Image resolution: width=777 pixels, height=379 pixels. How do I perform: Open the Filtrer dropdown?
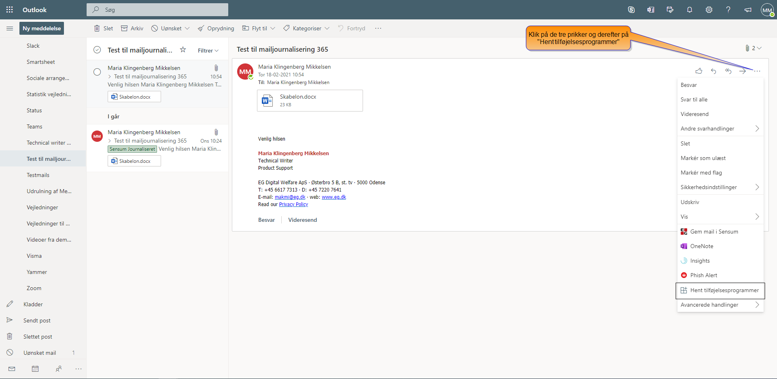[x=208, y=50]
